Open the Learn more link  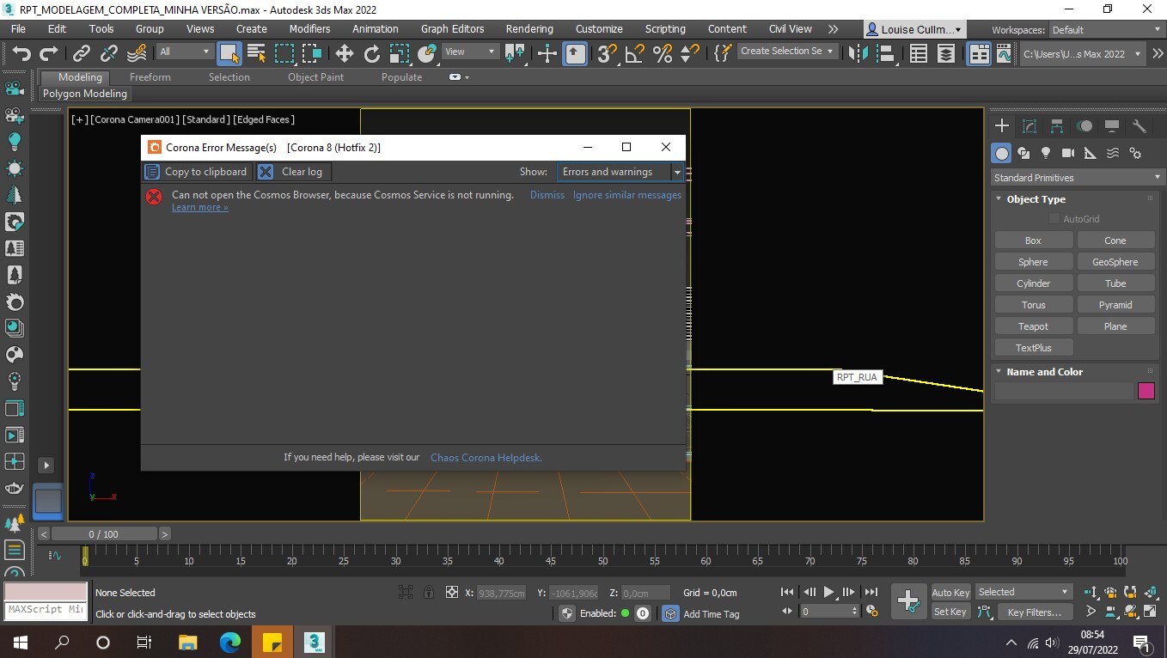pos(199,207)
